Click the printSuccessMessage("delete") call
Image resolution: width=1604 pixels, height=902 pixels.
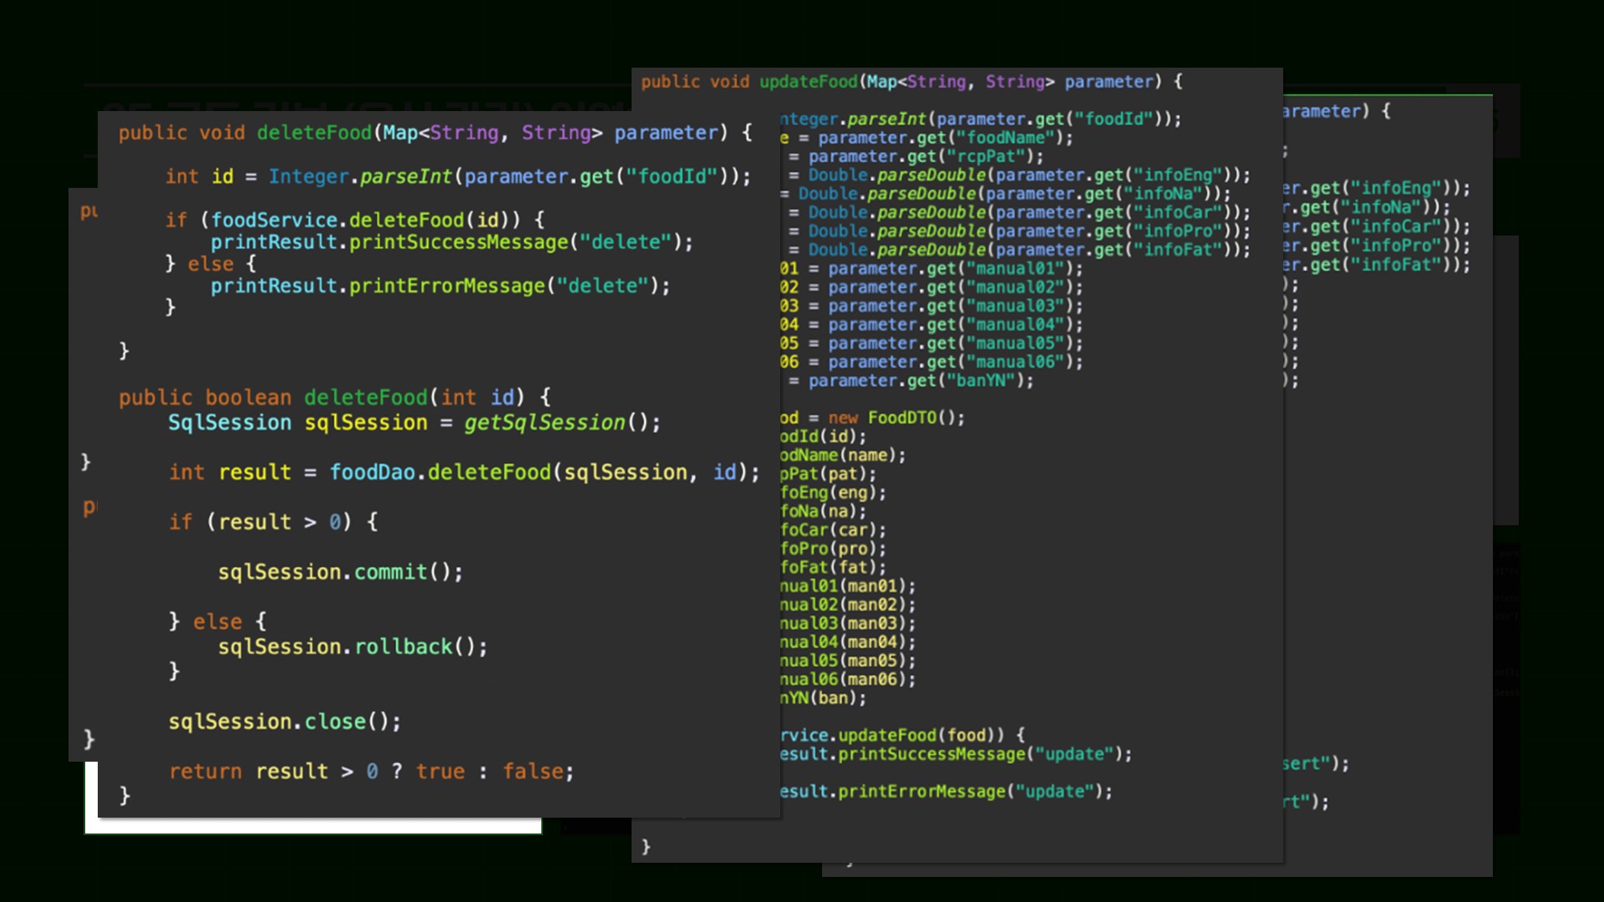(x=451, y=242)
